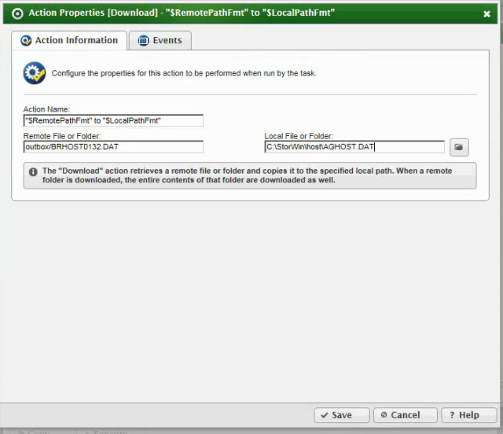
Task: Select the Action Information tab
Action: (69, 40)
